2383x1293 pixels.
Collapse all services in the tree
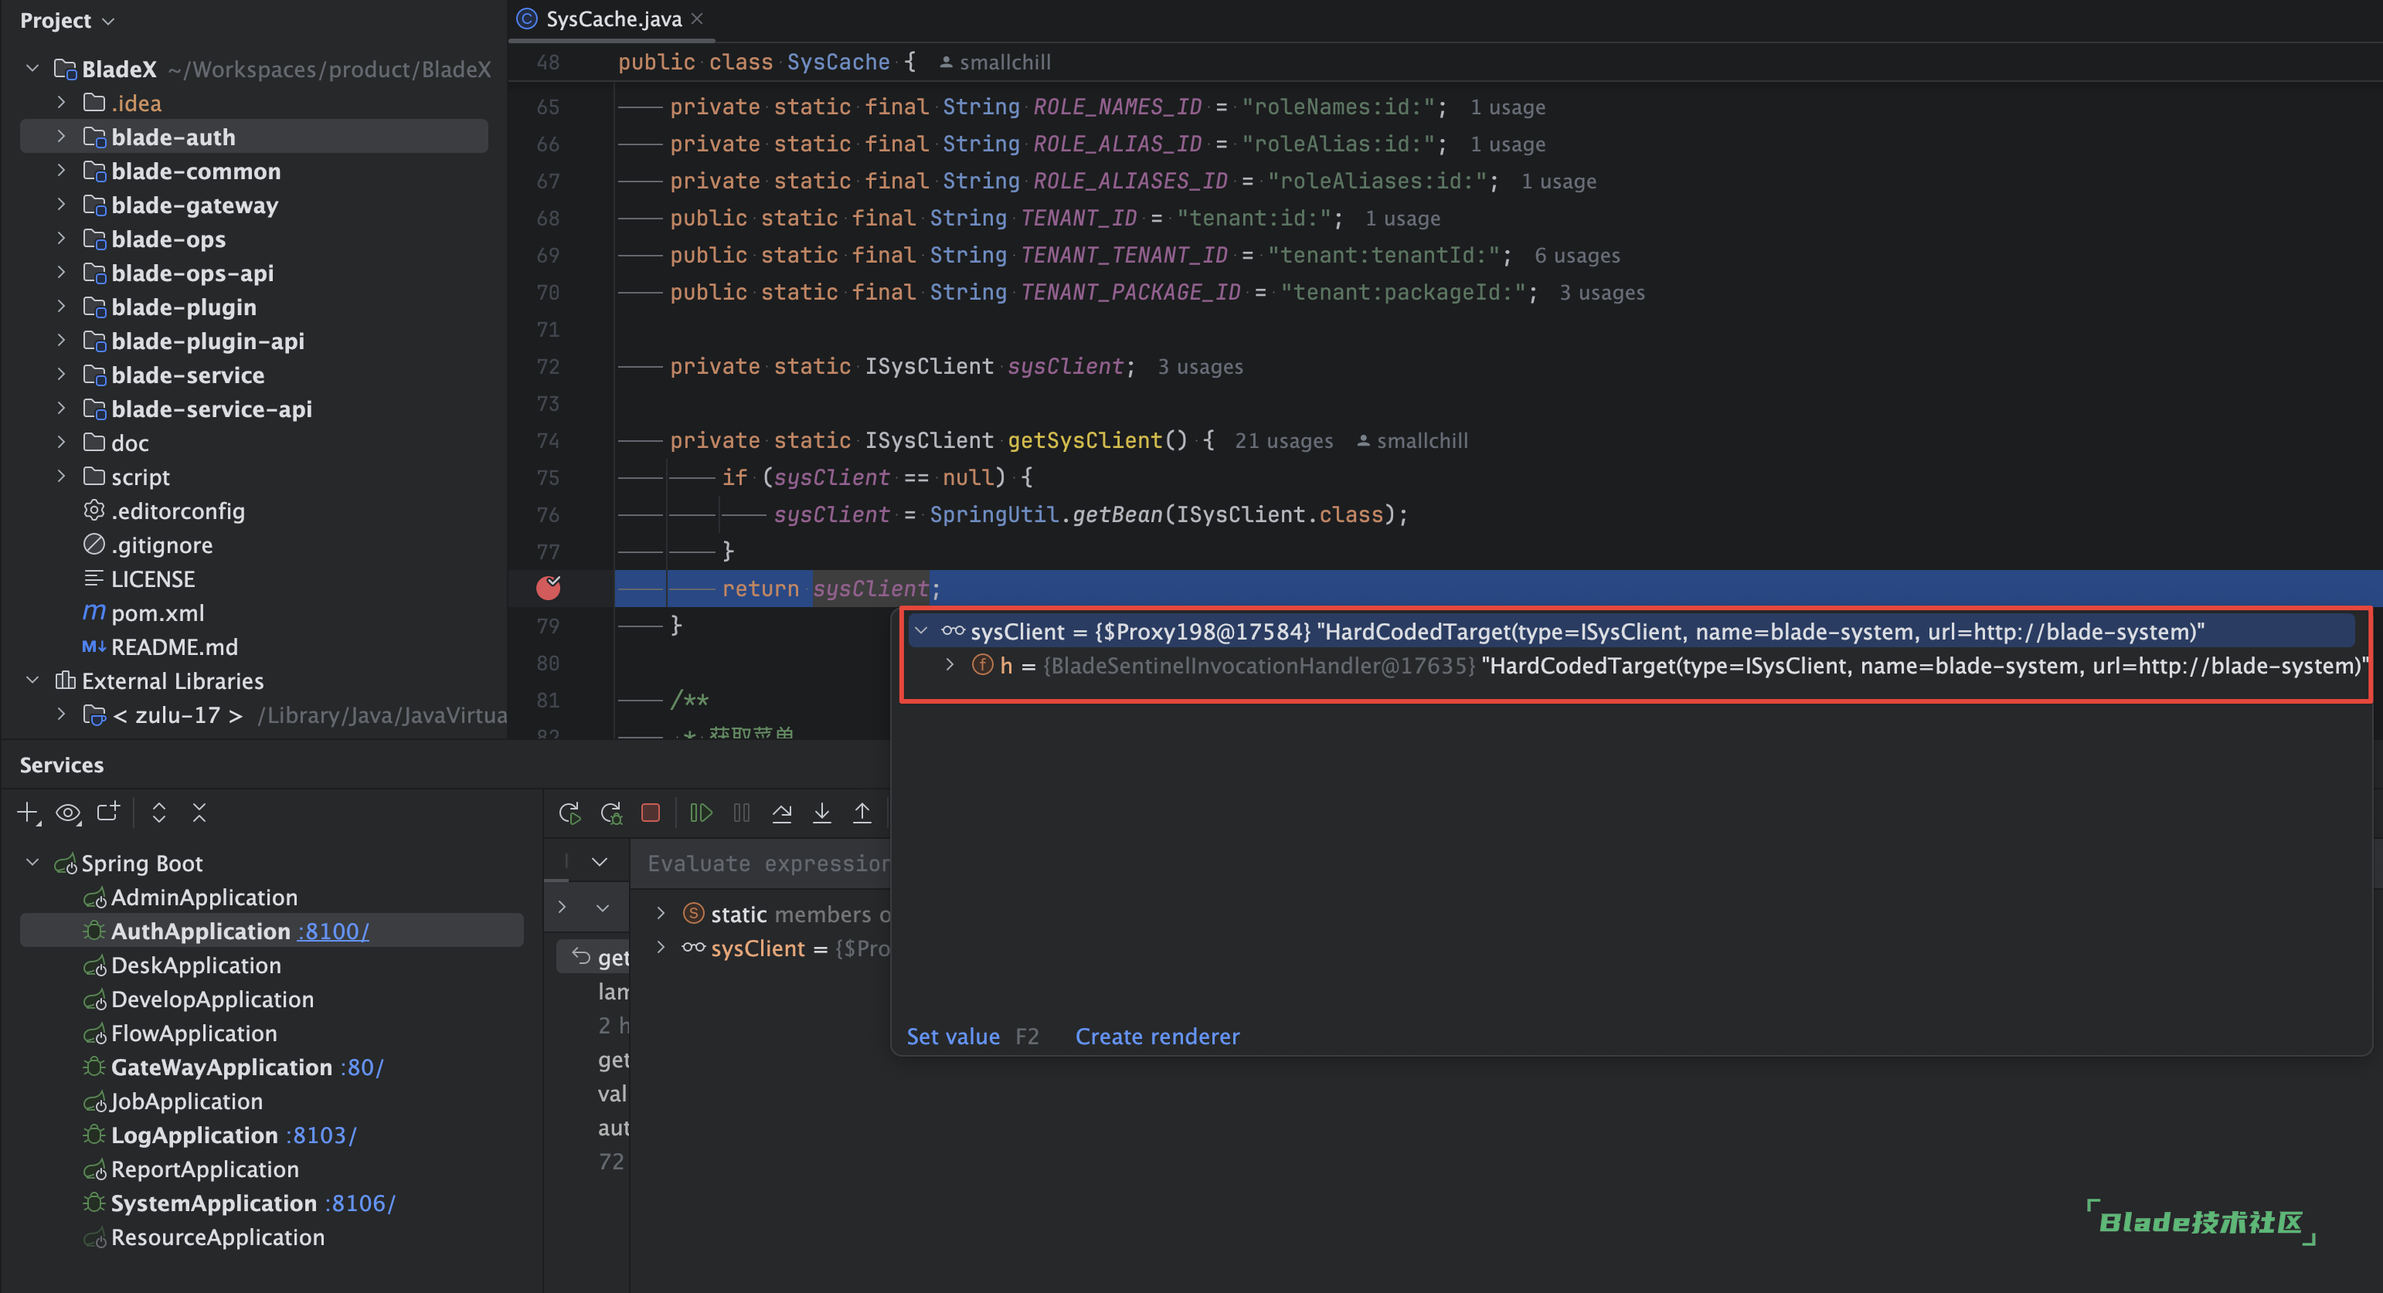click(x=199, y=813)
